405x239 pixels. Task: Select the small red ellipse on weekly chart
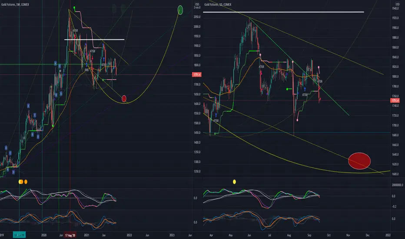pyautogui.click(x=124, y=99)
